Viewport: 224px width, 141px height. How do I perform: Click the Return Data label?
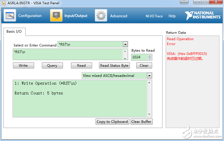click(x=176, y=33)
